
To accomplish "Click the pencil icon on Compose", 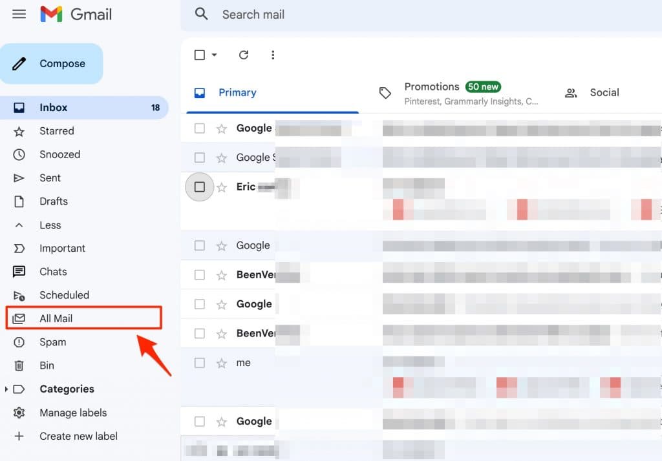I will click(19, 64).
